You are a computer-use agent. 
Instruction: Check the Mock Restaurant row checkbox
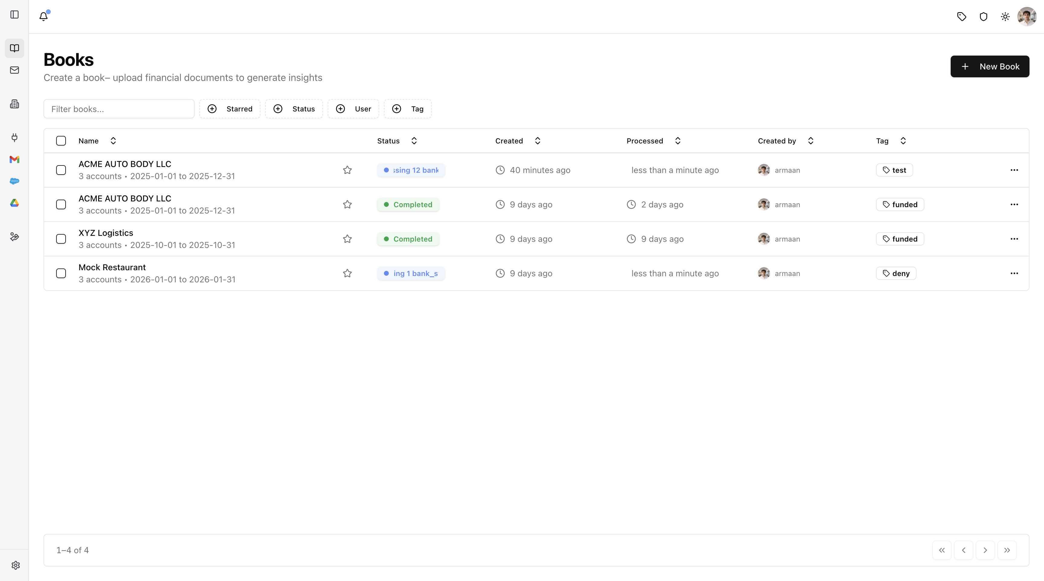coord(61,274)
